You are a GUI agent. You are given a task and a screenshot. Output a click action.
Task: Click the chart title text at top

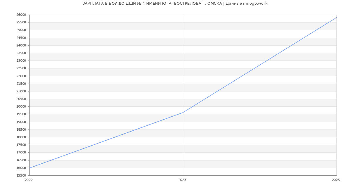[x=175, y=4]
